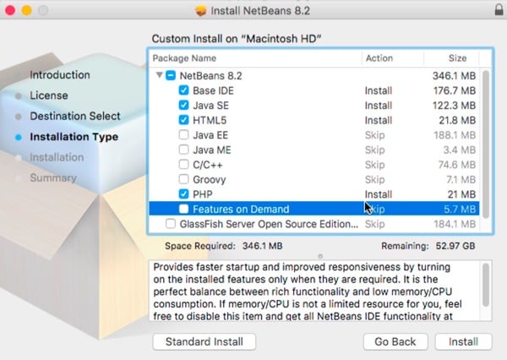Click the Standard Install button

tap(204, 342)
